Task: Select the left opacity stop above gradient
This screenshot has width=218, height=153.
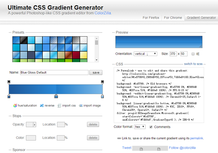Action: click(x=9, y=82)
